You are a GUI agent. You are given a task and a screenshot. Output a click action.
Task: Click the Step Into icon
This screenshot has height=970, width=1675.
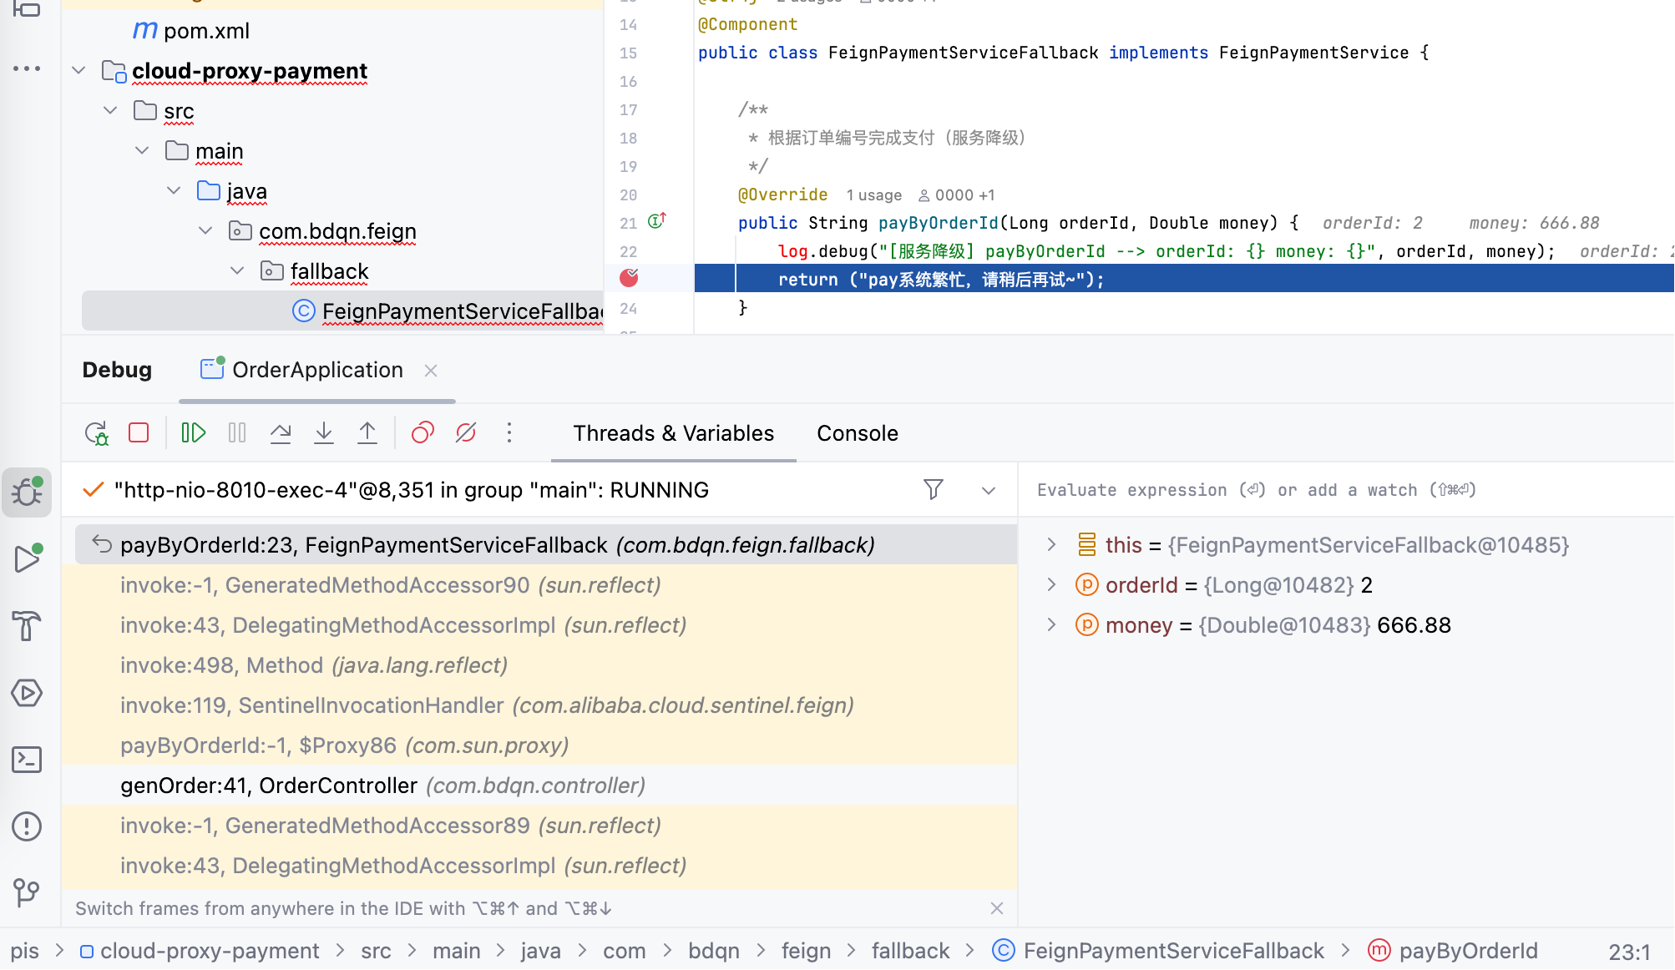324,432
